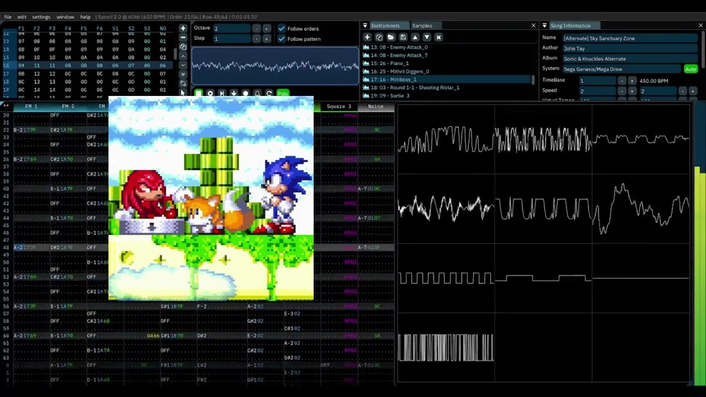Select instrument 14: 08 - Enemy Attack_7

coord(447,55)
